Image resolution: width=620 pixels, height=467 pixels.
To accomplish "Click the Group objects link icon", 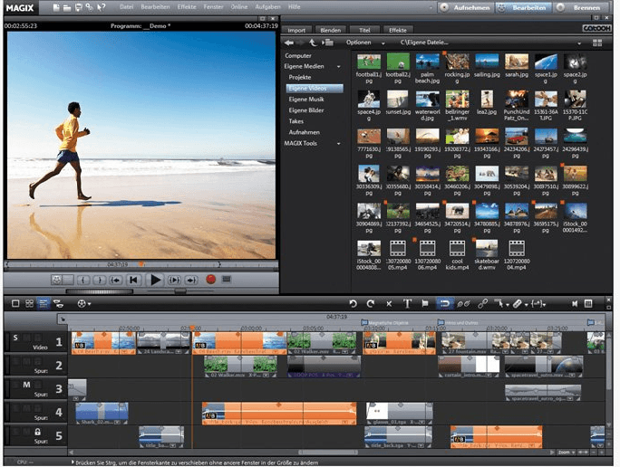I will (x=482, y=303).
